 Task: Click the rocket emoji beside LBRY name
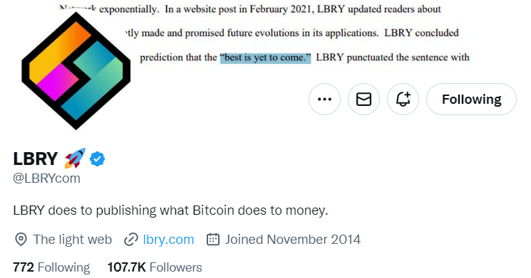pyautogui.click(x=75, y=158)
